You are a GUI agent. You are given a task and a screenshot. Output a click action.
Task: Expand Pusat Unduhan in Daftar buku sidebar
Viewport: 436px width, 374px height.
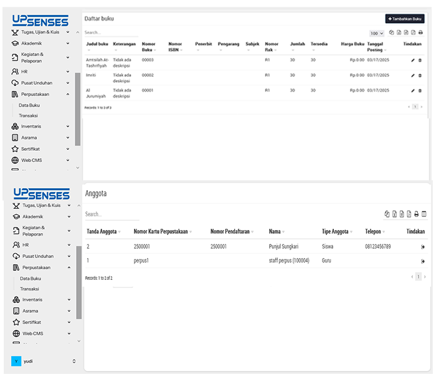[68, 83]
